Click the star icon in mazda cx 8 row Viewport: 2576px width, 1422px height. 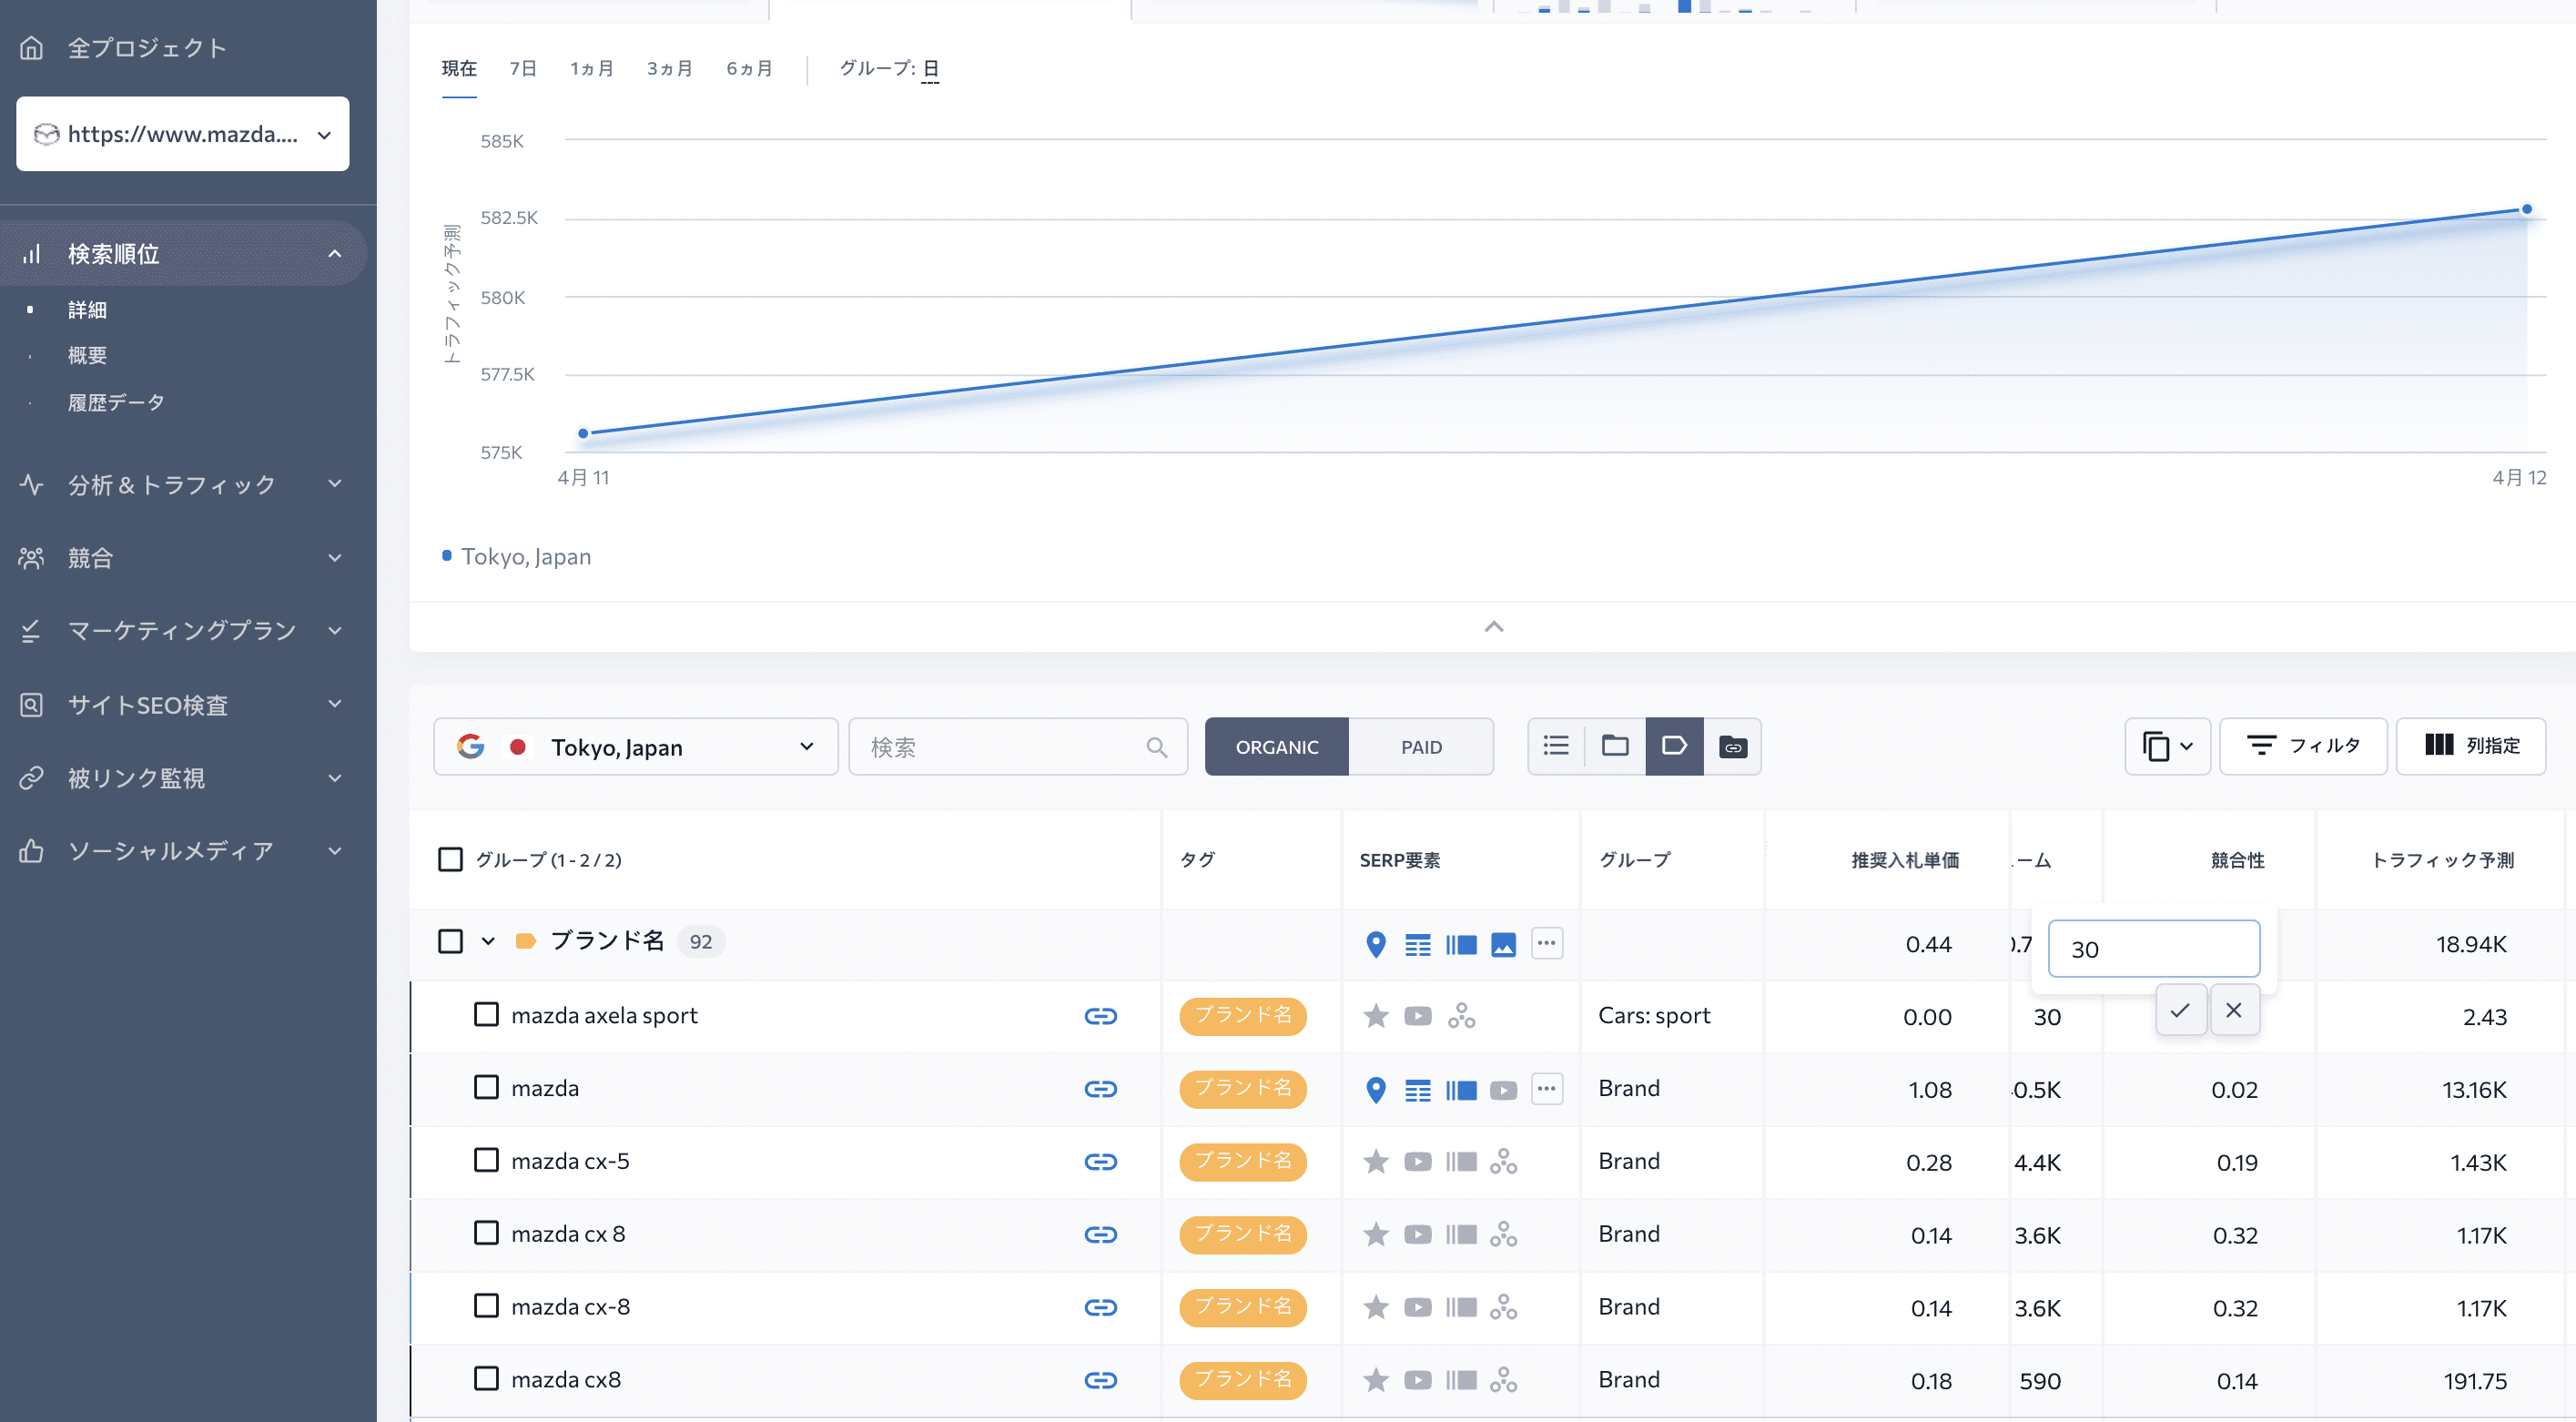point(1376,1235)
